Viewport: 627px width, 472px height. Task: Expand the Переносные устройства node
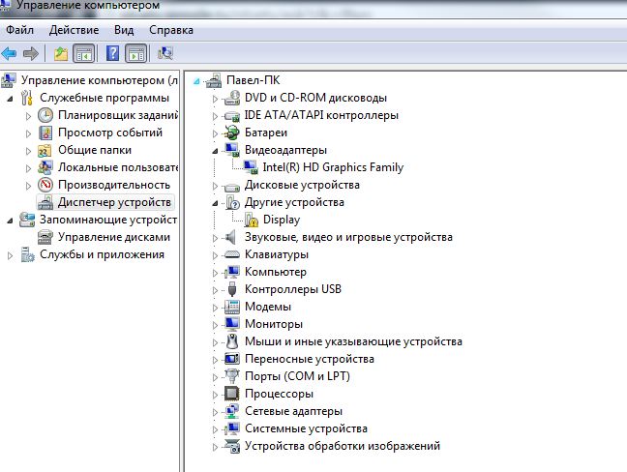coord(215,360)
